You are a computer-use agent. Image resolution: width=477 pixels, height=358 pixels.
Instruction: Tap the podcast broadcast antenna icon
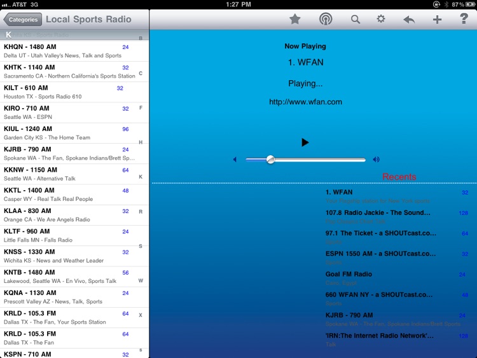tap(326, 20)
